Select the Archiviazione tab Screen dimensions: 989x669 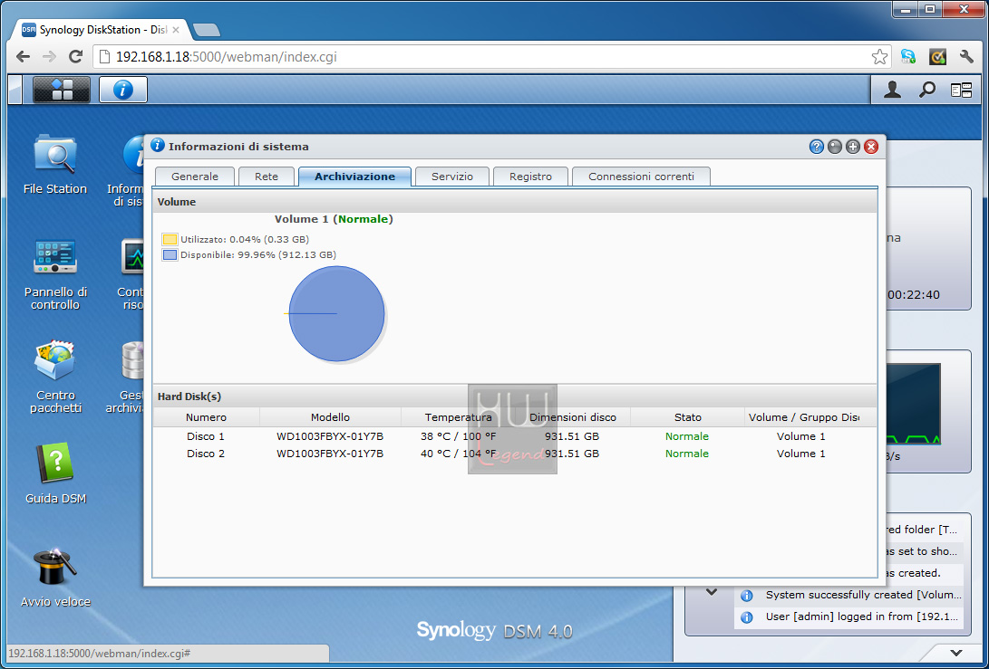(355, 177)
